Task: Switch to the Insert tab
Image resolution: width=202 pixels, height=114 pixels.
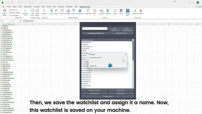Action: pos(15,7)
